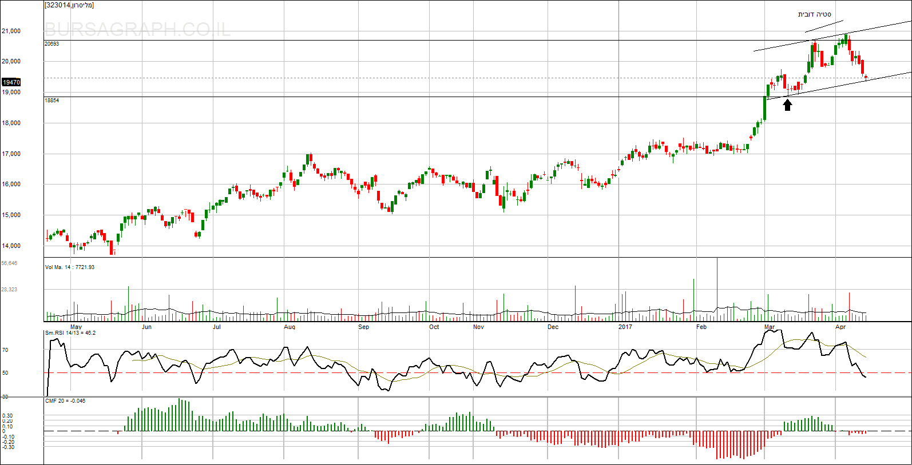
Task: Click the resistance level label 20693
Action: point(52,44)
